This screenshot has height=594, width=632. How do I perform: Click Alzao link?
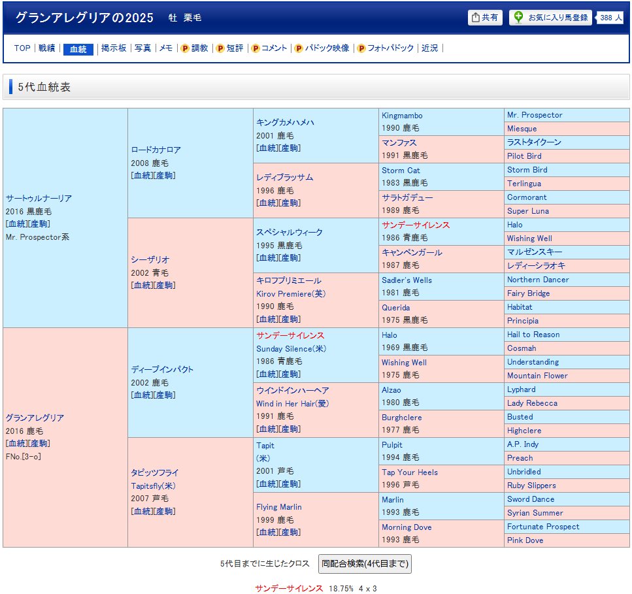(391, 389)
